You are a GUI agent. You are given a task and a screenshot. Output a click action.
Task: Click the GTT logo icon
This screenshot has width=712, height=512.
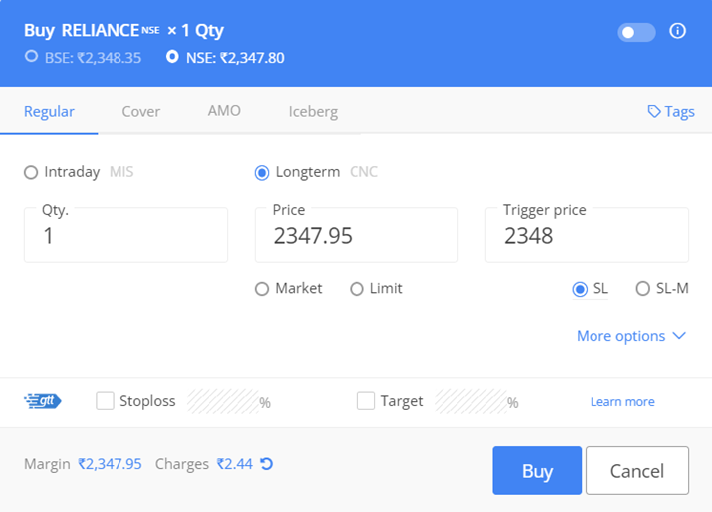tap(42, 401)
